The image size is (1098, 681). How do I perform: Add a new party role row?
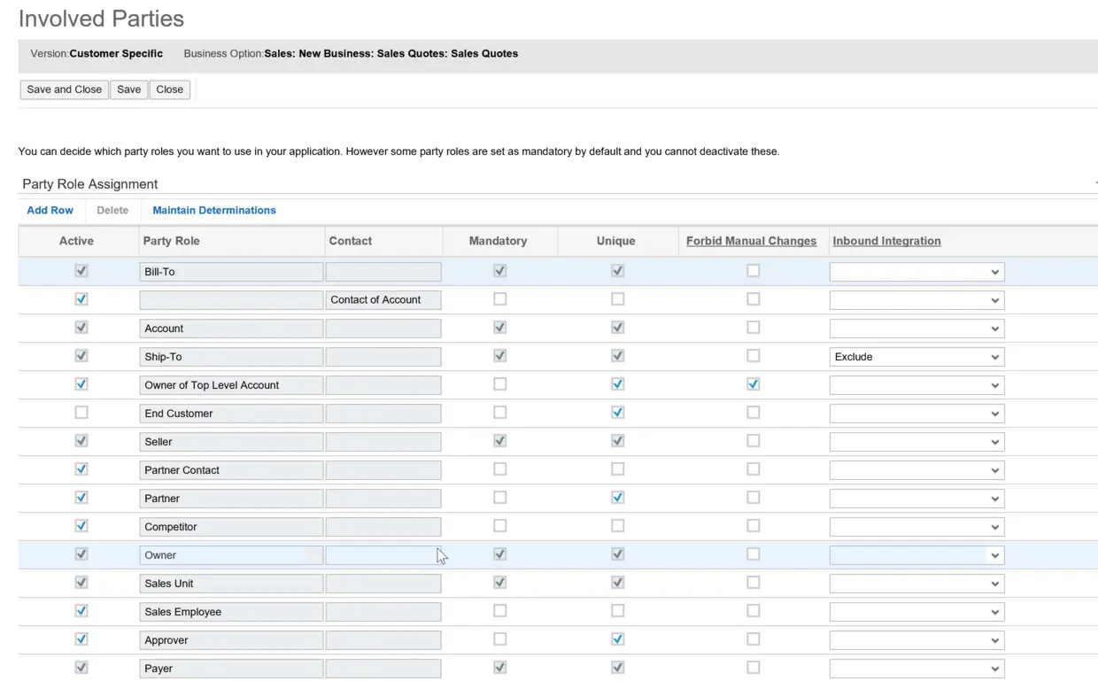[50, 211]
